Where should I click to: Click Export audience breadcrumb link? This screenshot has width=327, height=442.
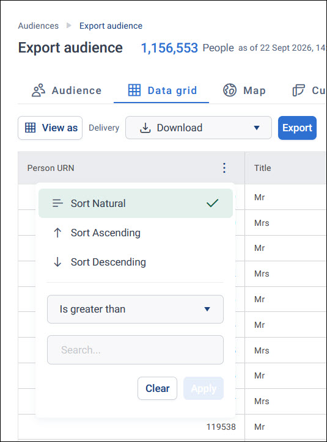[x=111, y=26]
